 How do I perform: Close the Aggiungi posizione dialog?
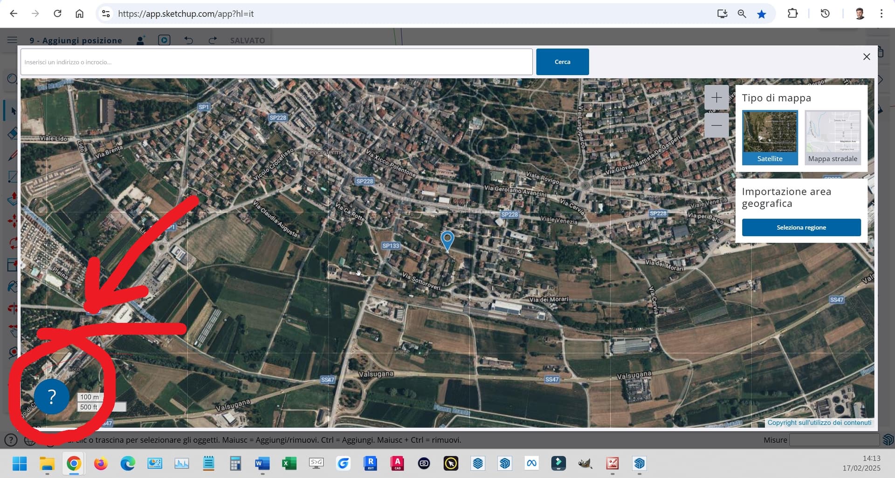pos(867,56)
